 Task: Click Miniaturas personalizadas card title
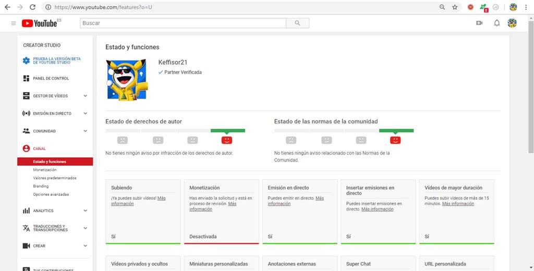(219, 264)
